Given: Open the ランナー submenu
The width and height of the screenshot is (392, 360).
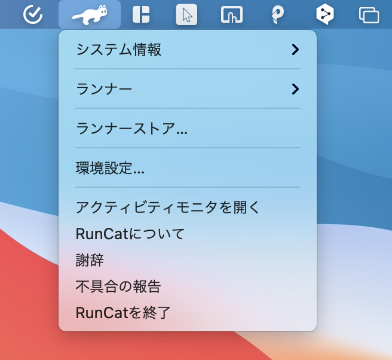Looking at the screenshot, I should [188, 89].
